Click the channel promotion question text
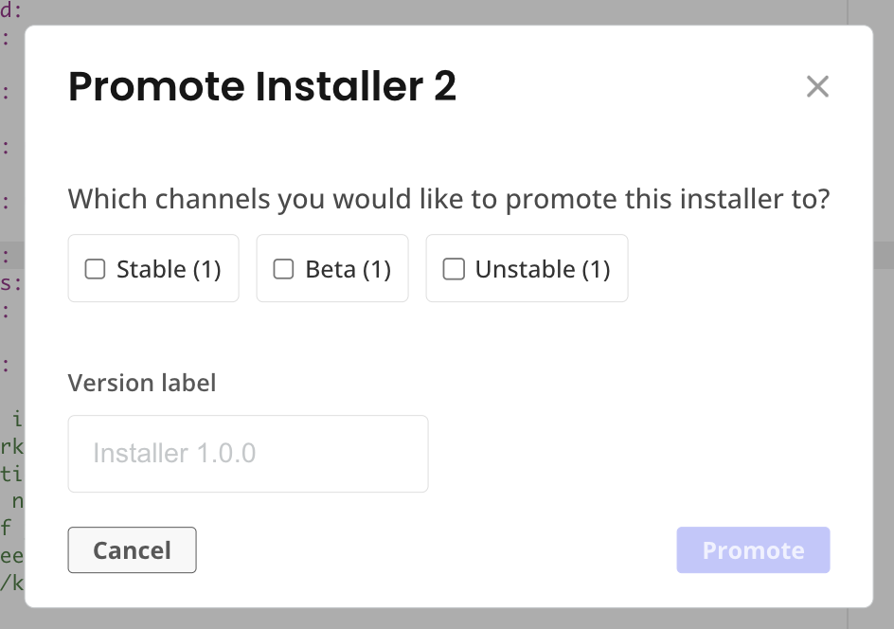The image size is (894, 629). (x=448, y=199)
